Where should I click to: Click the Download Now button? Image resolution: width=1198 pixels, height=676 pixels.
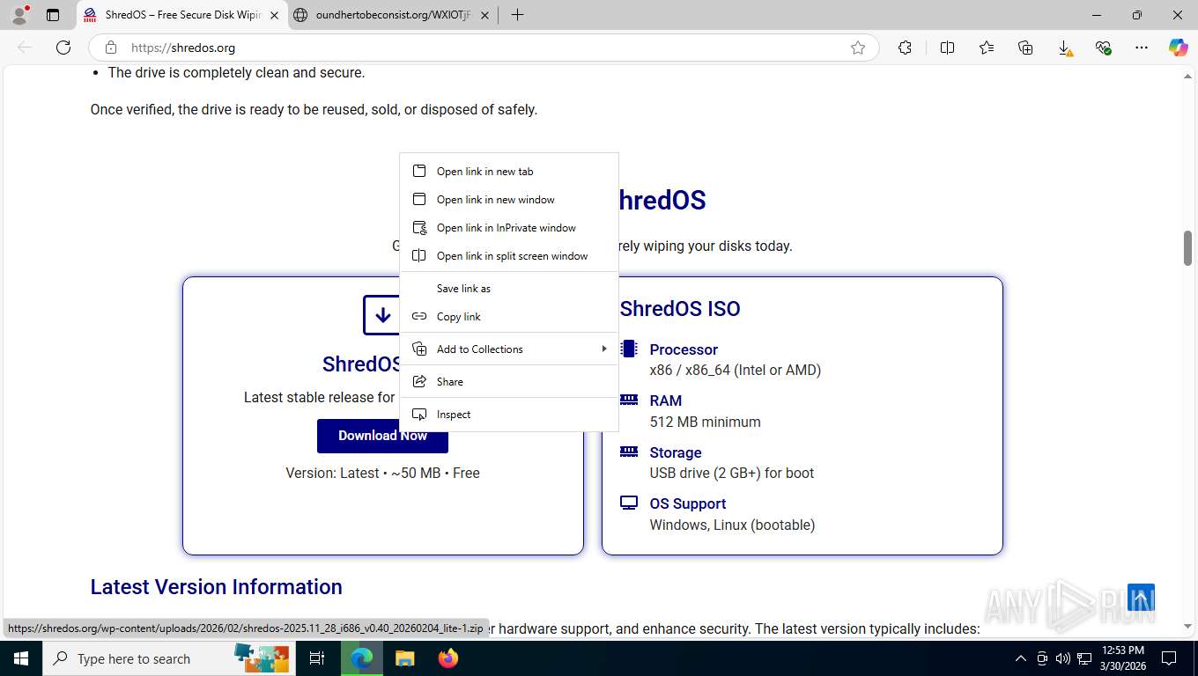pos(382,436)
